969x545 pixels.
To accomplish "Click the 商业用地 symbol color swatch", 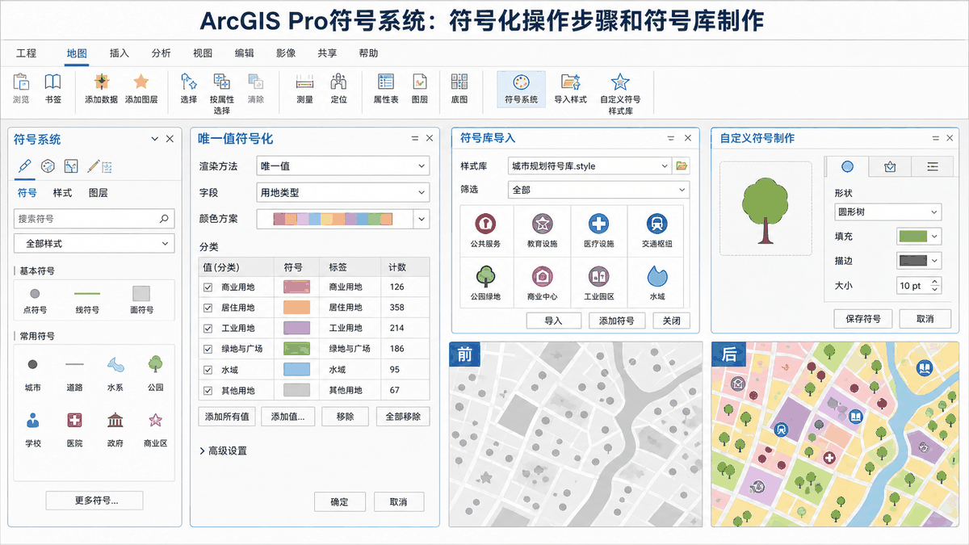I will tap(296, 287).
